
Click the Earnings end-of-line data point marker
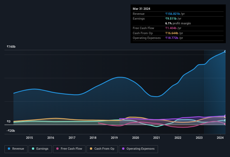click(225, 120)
